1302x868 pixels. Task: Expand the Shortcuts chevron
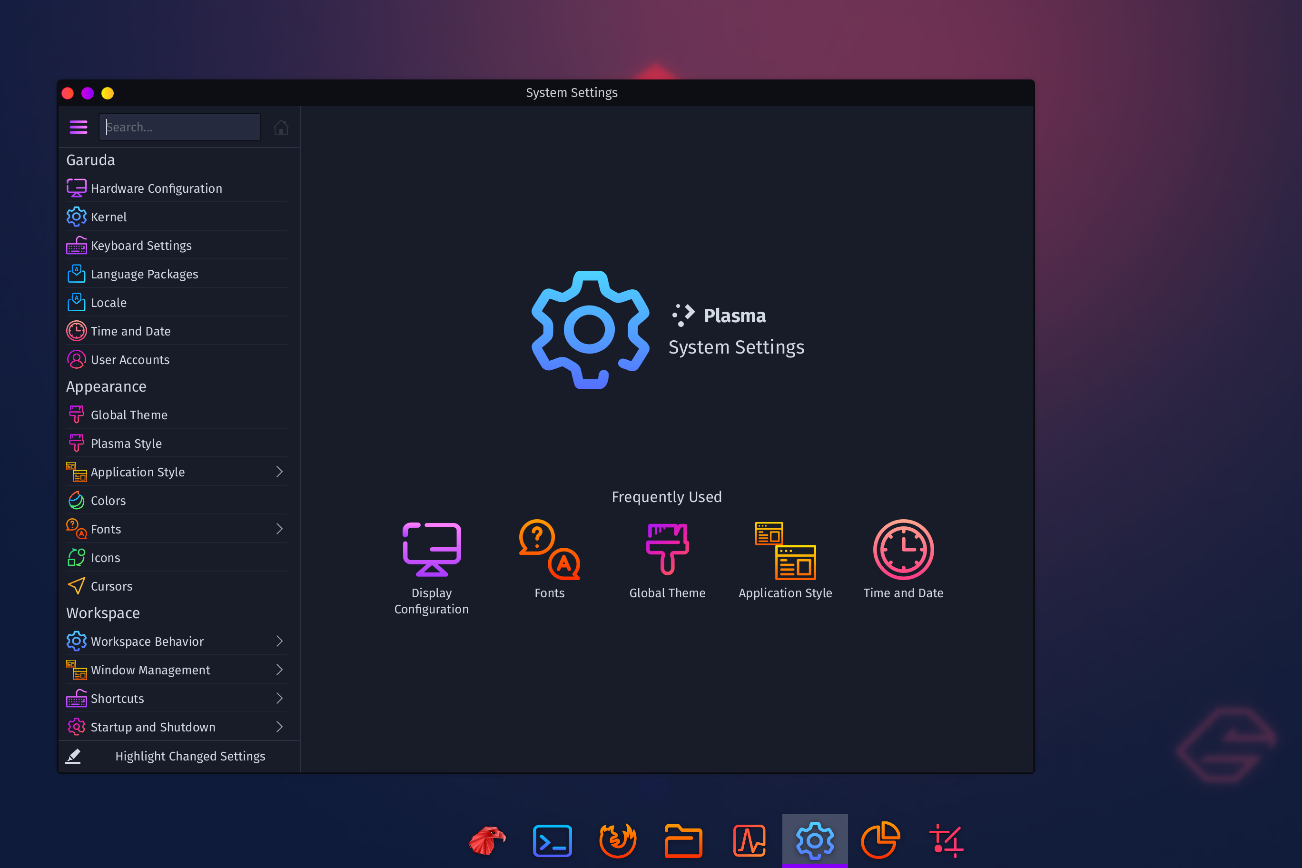279,699
